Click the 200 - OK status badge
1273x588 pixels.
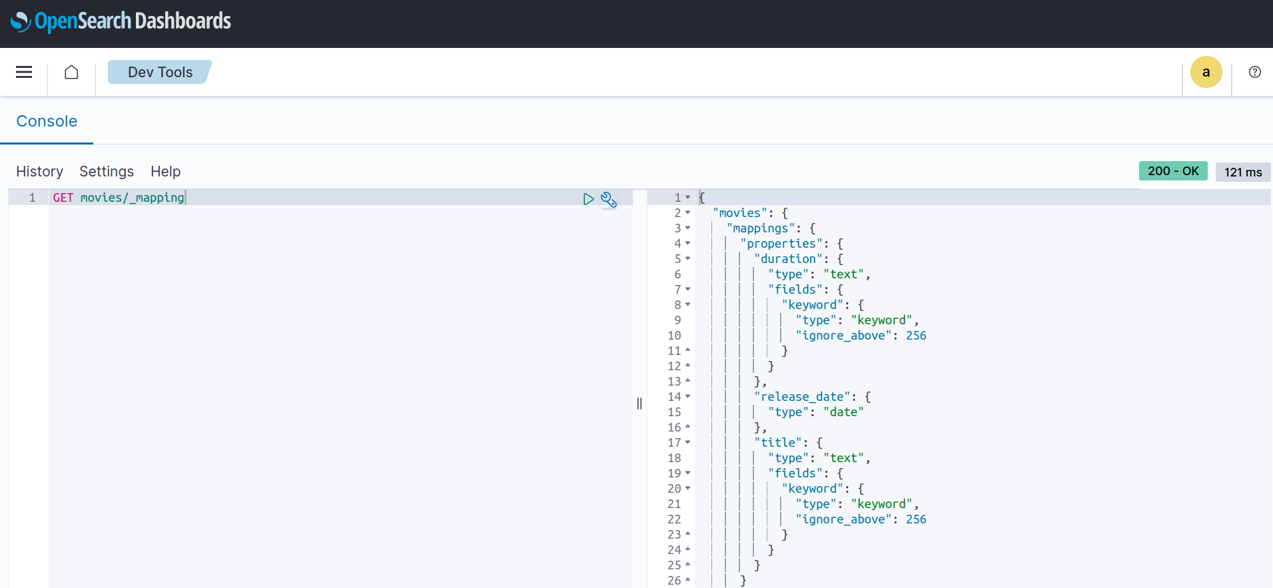coord(1173,171)
